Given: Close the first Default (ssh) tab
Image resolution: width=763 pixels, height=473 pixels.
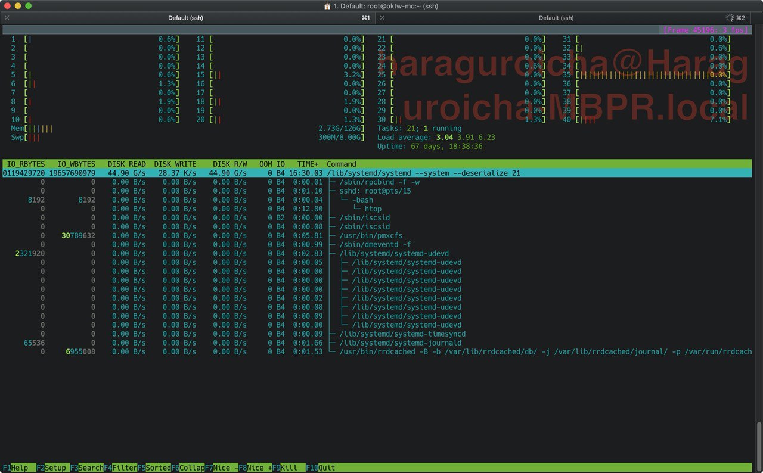Looking at the screenshot, I should [x=7, y=18].
